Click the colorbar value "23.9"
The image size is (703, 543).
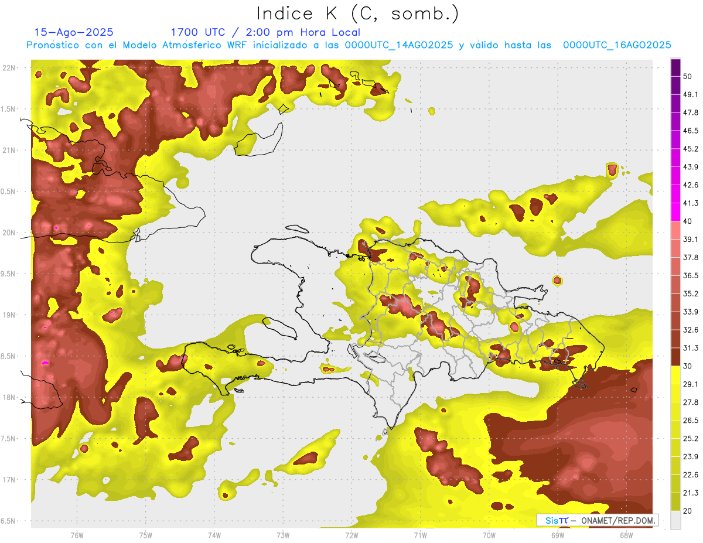pyautogui.click(x=690, y=457)
